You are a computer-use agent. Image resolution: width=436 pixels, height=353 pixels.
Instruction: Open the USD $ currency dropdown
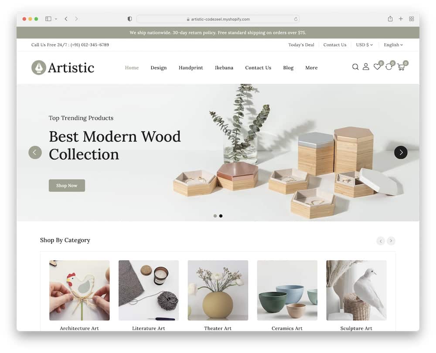(364, 45)
